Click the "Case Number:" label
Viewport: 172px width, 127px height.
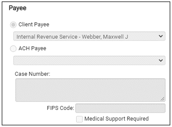pyautogui.click(x=33, y=74)
